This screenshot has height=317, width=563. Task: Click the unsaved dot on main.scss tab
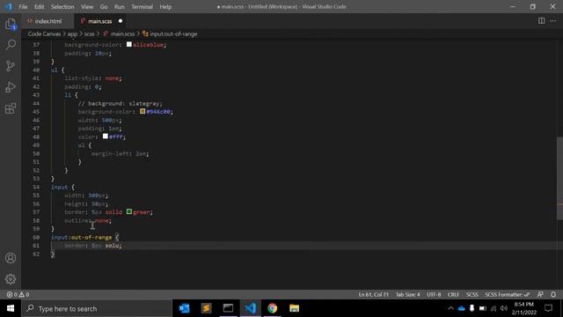[121, 21]
